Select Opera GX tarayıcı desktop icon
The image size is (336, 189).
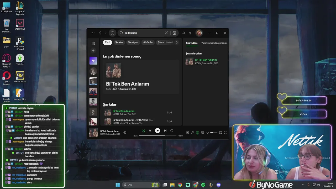(x=7, y=61)
